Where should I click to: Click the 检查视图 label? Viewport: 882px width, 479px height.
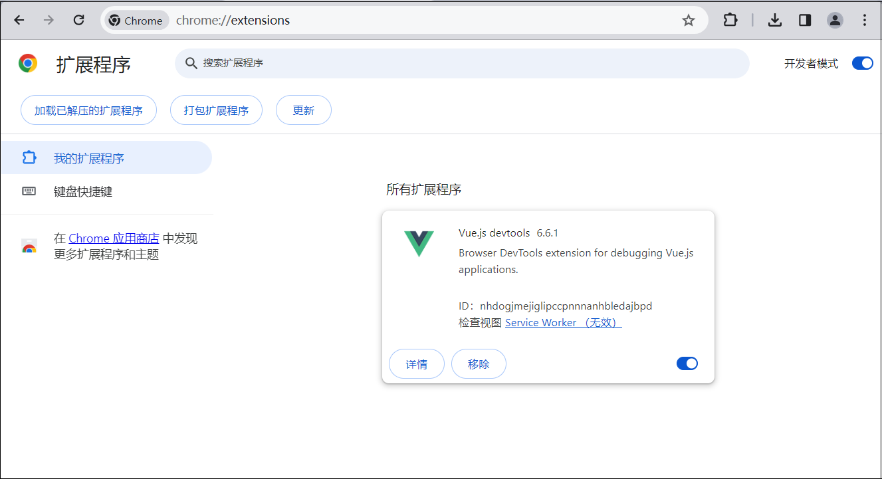tap(480, 323)
